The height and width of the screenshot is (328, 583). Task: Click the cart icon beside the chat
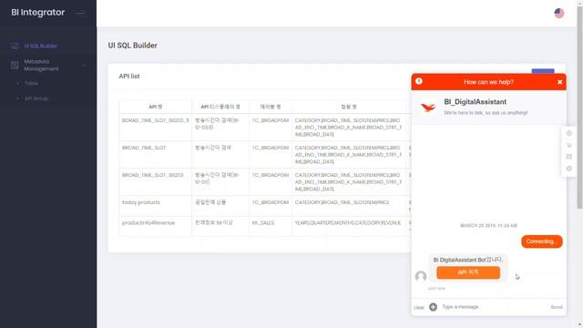pos(568,145)
